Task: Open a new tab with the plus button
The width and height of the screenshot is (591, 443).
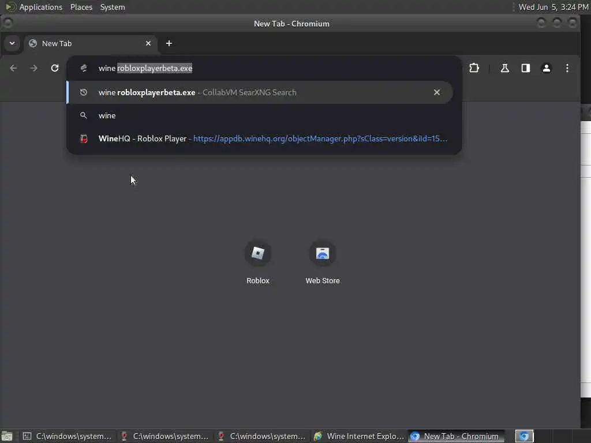Action: [x=169, y=43]
